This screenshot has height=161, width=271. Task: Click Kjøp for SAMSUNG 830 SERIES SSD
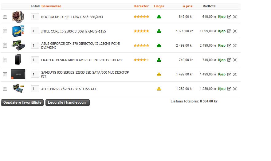click(222, 75)
